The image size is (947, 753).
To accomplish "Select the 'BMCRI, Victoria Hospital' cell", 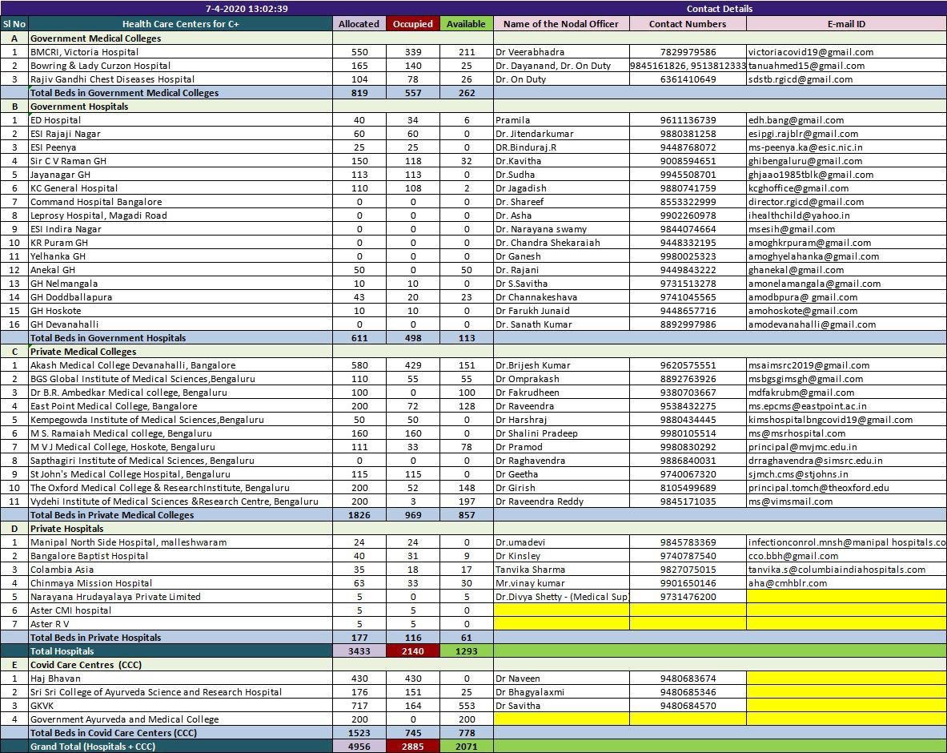I will pos(181,52).
